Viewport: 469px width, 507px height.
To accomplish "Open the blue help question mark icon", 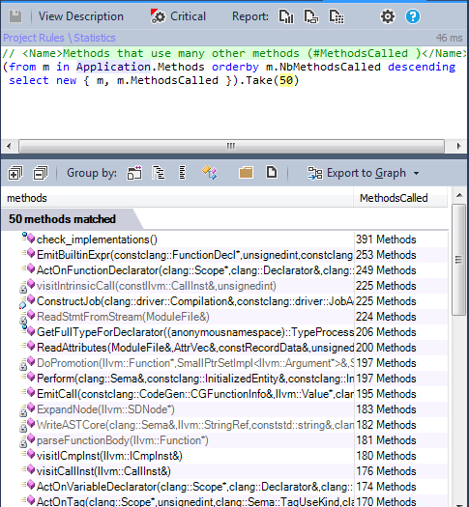I will pos(413,16).
